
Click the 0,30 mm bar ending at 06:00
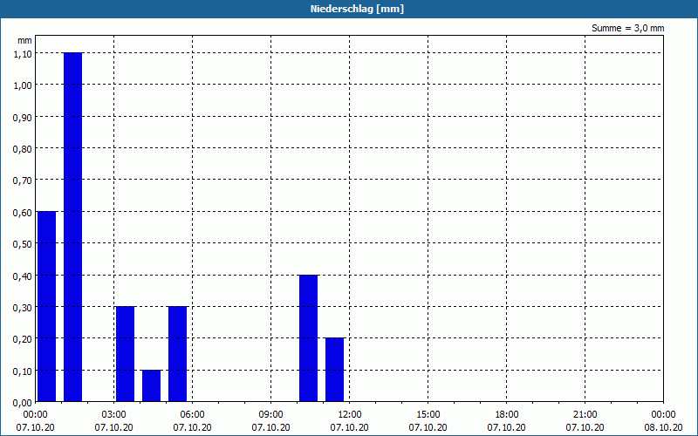click(x=178, y=354)
